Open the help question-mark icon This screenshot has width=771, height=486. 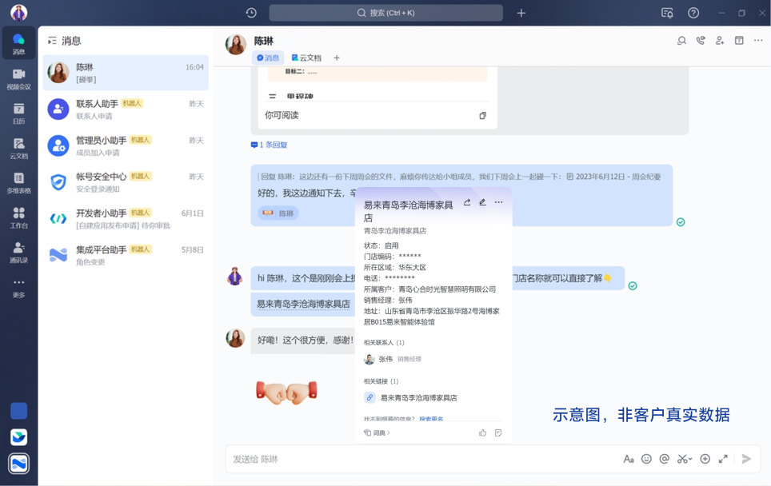point(693,13)
